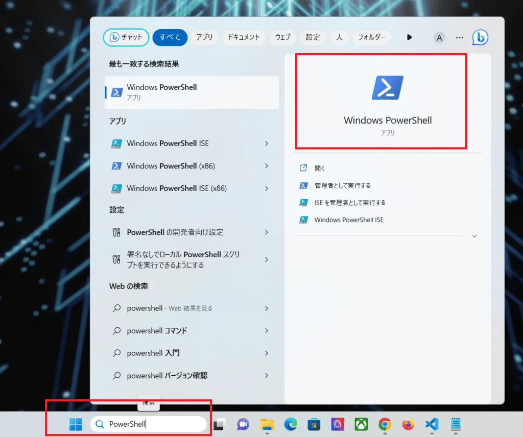This screenshot has width=523, height=437.
Task: Open the three-dot options menu
Action: pos(460,38)
